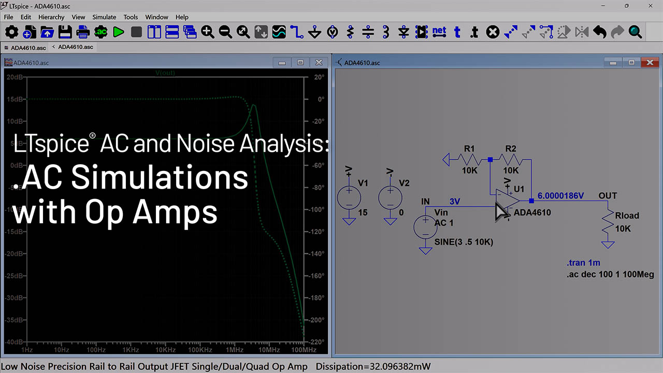Select the SINE(3 .5 10K) source value
The image size is (663, 373).
click(464, 242)
